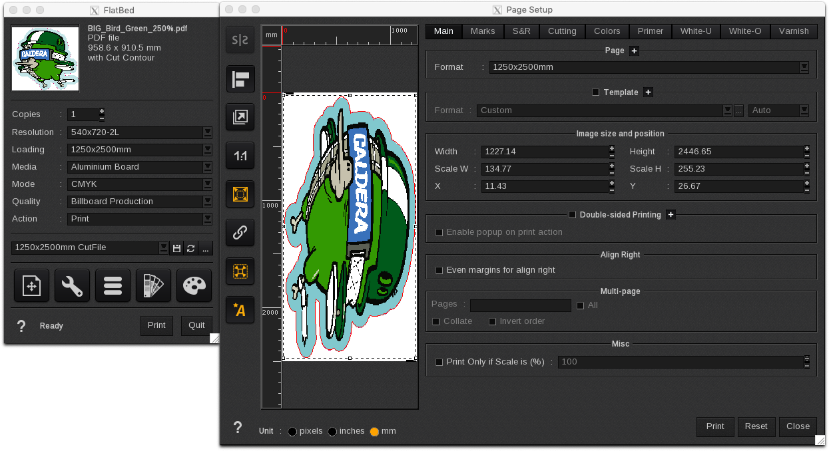The height and width of the screenshot is (451, 829).
Task: Open the color swatch fan icon
Action: coord(153,286)
